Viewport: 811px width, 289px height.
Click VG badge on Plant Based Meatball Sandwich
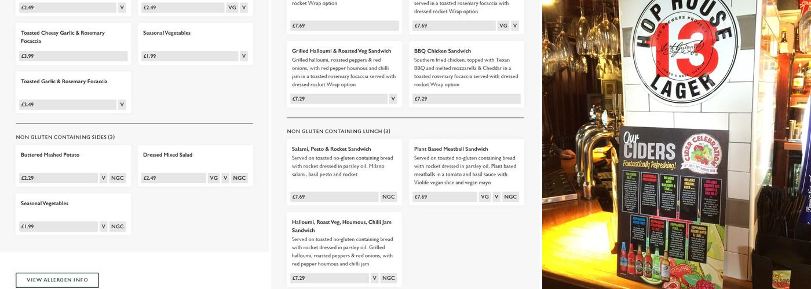(x=485, y=197)
